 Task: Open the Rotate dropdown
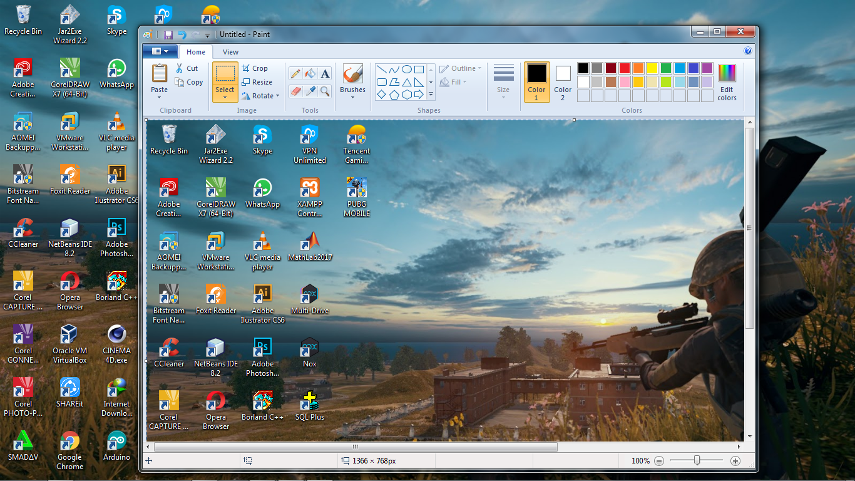(x=260, y=96)
